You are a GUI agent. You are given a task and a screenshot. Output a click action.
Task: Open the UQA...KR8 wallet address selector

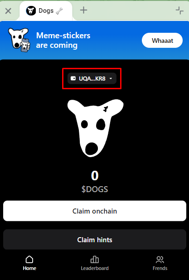tap(92, 78)
